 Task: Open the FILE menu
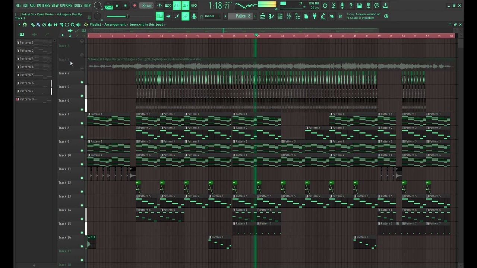(18, 6)
